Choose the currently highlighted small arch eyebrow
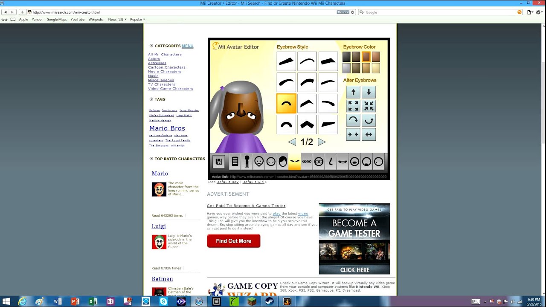 tap(286, 104)
